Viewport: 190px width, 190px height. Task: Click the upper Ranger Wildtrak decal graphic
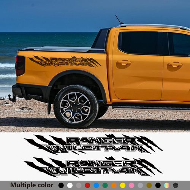tap(93, 144)
